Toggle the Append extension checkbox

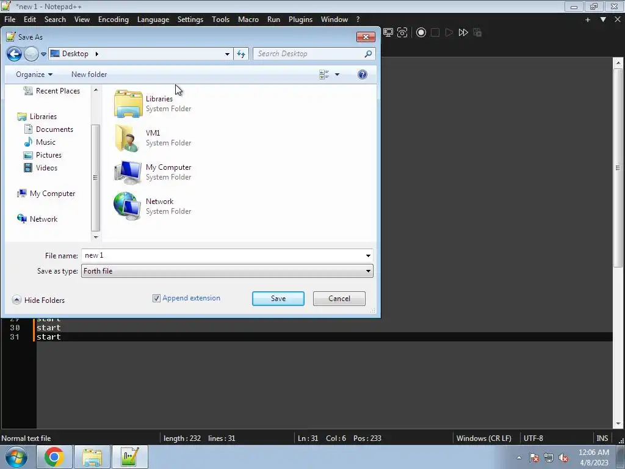click(156, 298)
